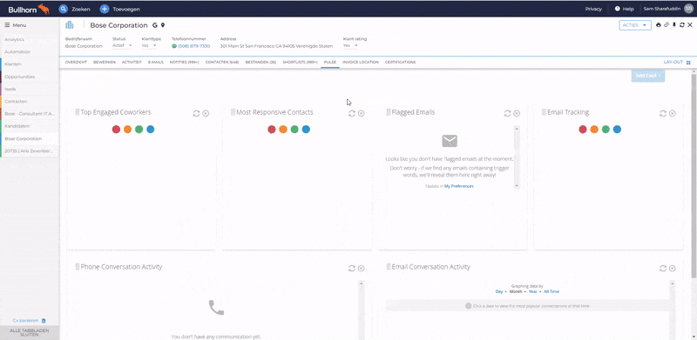Expand the ACTIES dropdown

(635, 25)
